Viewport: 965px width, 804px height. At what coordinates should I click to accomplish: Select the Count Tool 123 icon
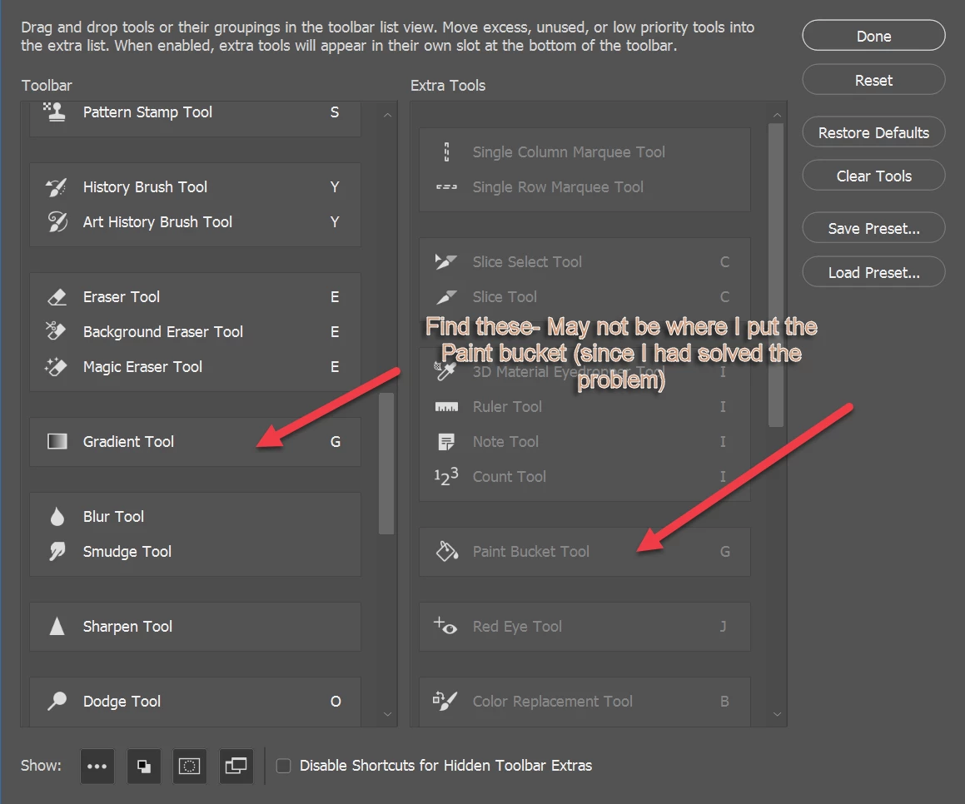(446, 476)
